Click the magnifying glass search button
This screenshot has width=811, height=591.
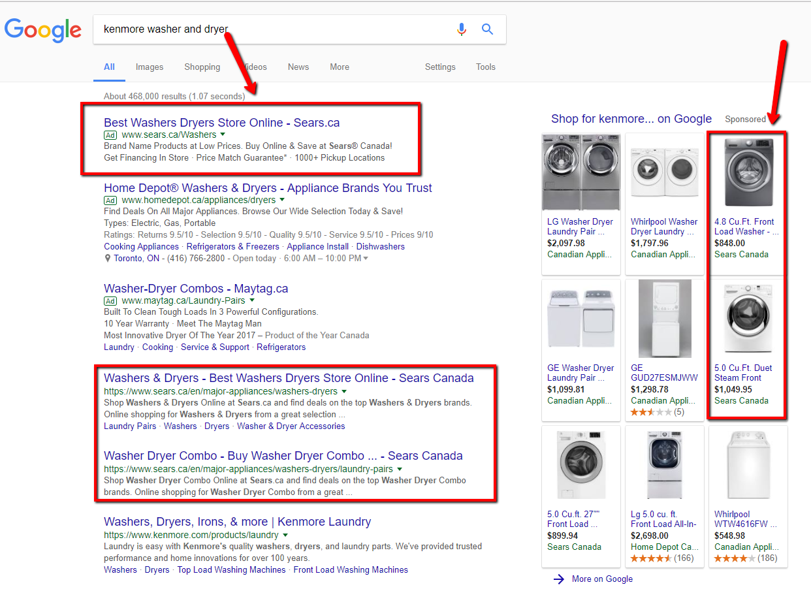pyautogui.click(x=487, y=29)
